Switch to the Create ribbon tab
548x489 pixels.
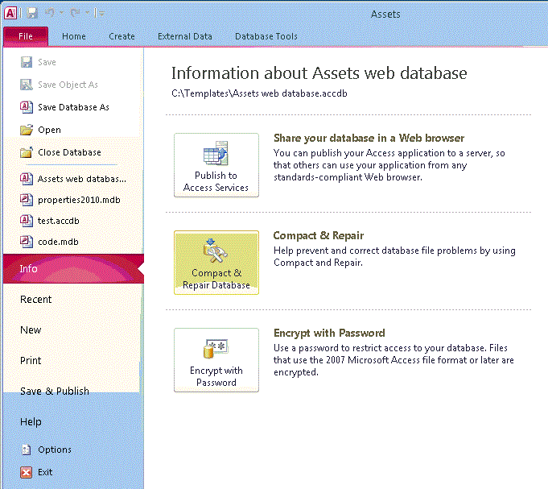122,36
